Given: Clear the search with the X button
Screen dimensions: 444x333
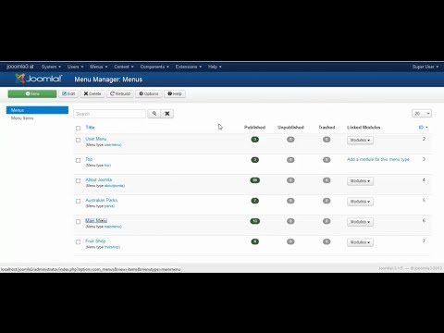Looking at the screenshot, I should point(167,114).
